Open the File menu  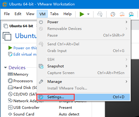coord(7,14)
